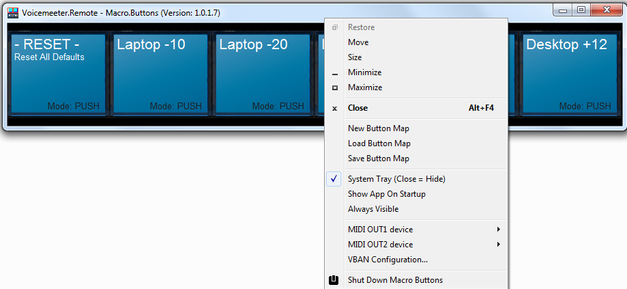Choose Load Button Map entry
This screenshot has width=627, height=289.
click(379, 143)
